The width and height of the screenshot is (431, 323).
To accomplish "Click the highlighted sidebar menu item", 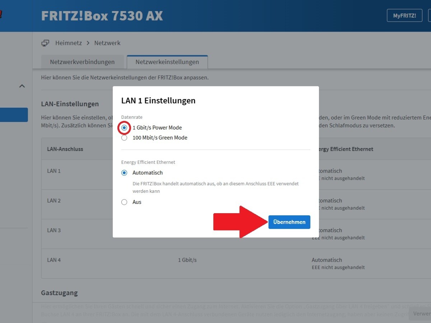I will (14, 115).
